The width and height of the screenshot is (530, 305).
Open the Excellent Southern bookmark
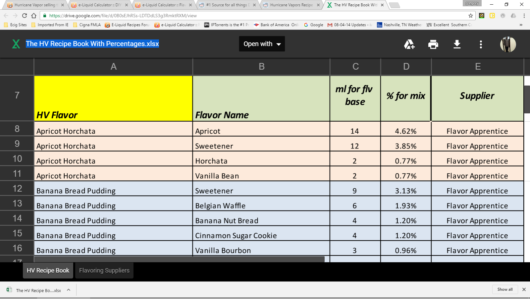[449, 25]
